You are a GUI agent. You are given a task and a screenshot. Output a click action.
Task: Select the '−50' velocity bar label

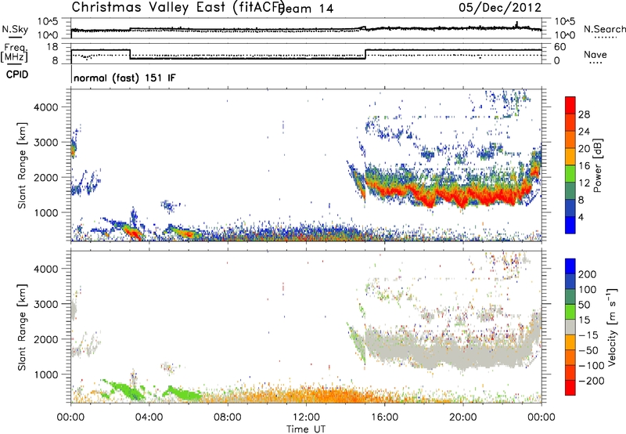(588, 351)
